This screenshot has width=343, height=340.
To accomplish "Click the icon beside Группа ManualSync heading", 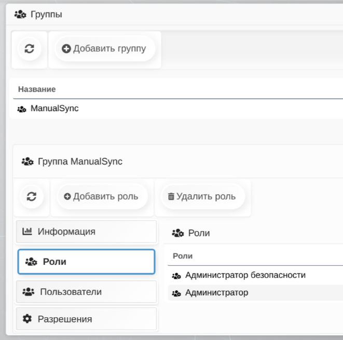I will click(28, 161).
